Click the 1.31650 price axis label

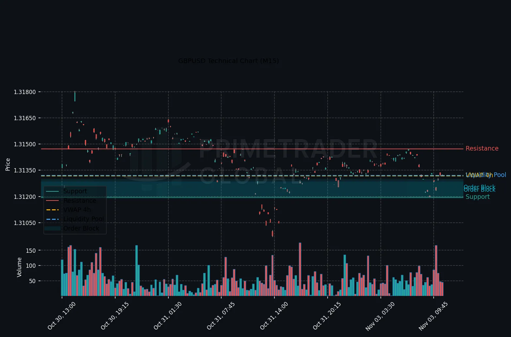(25, 118)
